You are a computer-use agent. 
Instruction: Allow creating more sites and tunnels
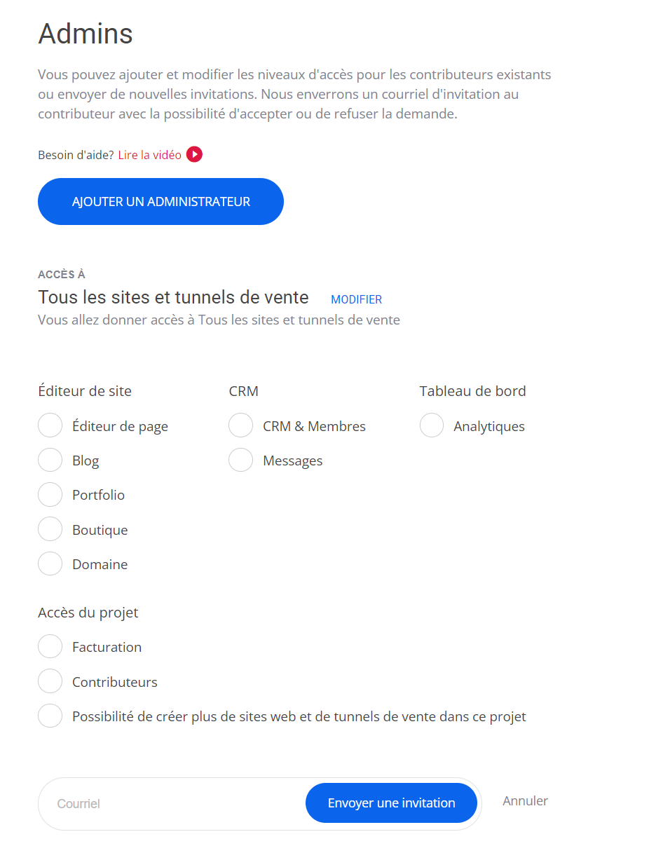click(x=50, y=716)
